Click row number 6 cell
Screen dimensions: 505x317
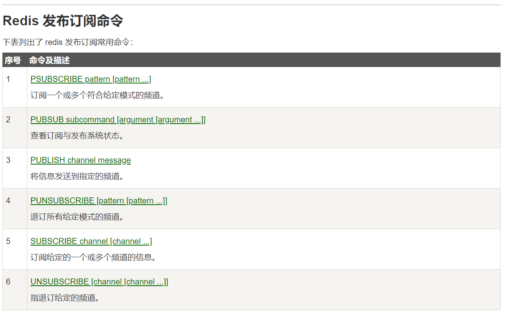point(8,282)
